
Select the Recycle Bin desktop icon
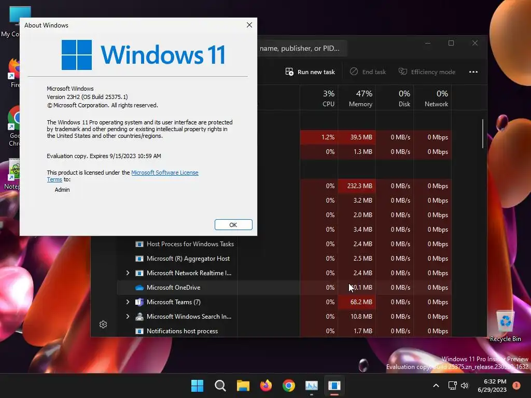(505, 326)
